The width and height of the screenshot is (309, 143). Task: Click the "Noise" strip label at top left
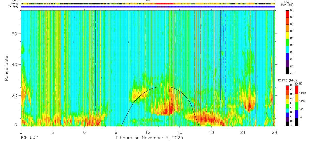15,4
